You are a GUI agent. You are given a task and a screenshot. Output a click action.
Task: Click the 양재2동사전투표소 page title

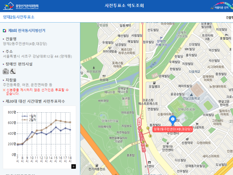click(x=19, y=17)
